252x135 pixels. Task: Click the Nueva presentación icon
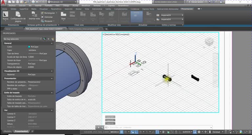pos(5,14)
